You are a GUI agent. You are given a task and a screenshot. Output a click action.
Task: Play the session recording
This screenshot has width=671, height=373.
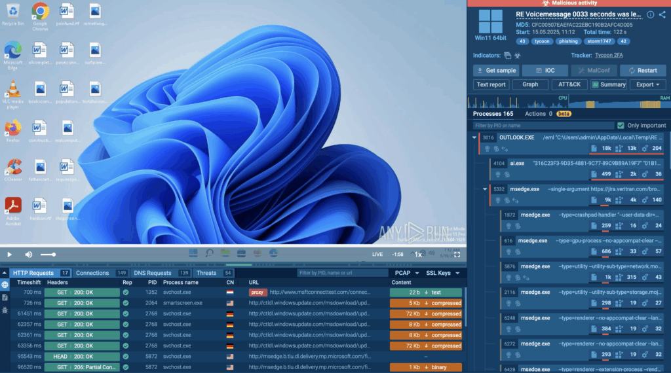pos(9,255)
